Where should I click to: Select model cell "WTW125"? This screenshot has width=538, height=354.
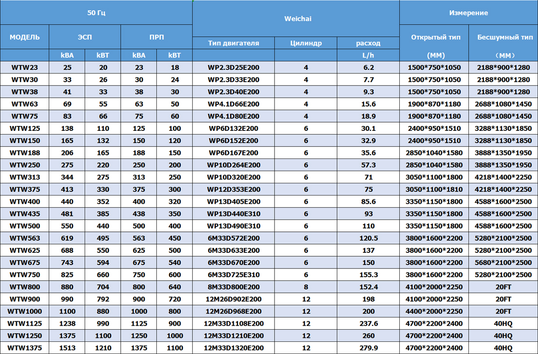point(25,128)
